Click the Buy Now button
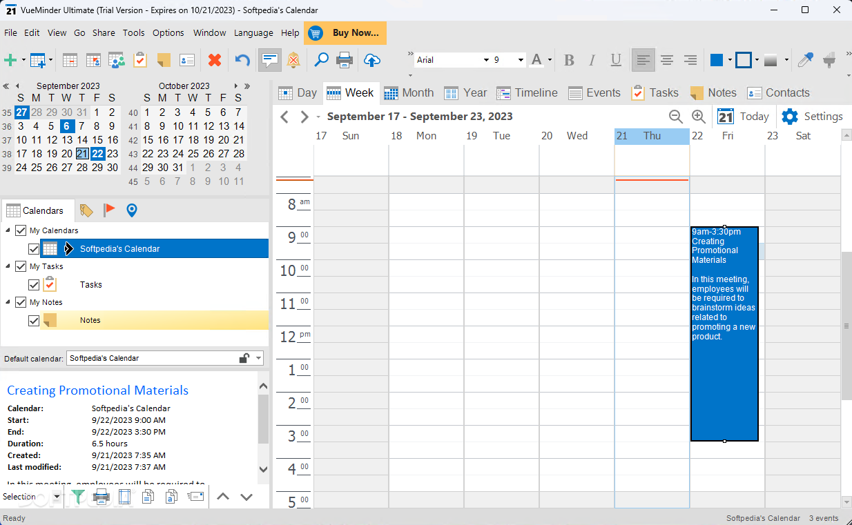The width and height of the screenshot is (852, 525). tap(345, 32)
